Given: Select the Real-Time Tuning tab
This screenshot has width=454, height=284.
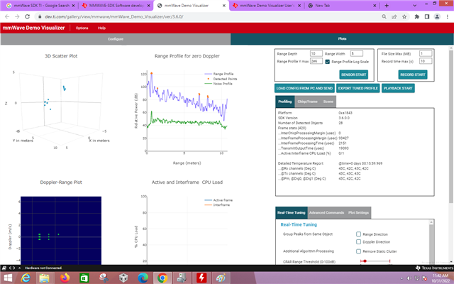Looking at the screenshot, I should click(x=292, y=212).
